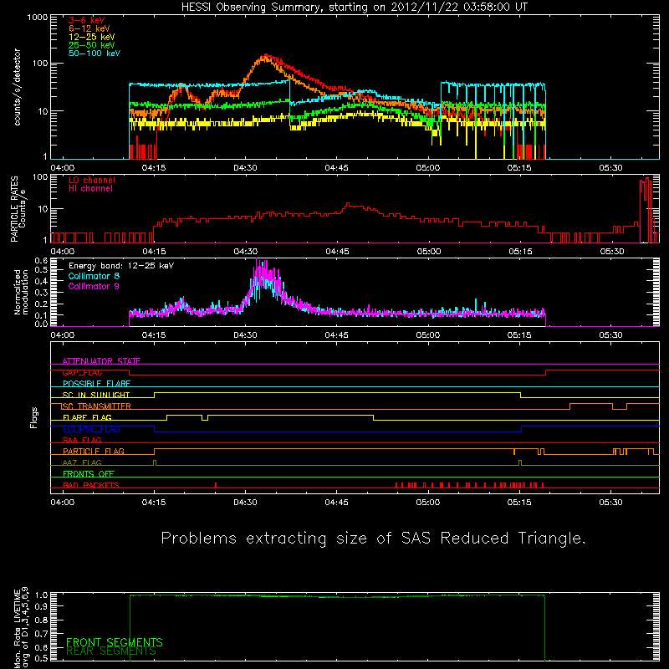Select the 12-25 keV legend label
This screenshot has height=669, width=669.
pyautogui.click(x=92, y=37)
